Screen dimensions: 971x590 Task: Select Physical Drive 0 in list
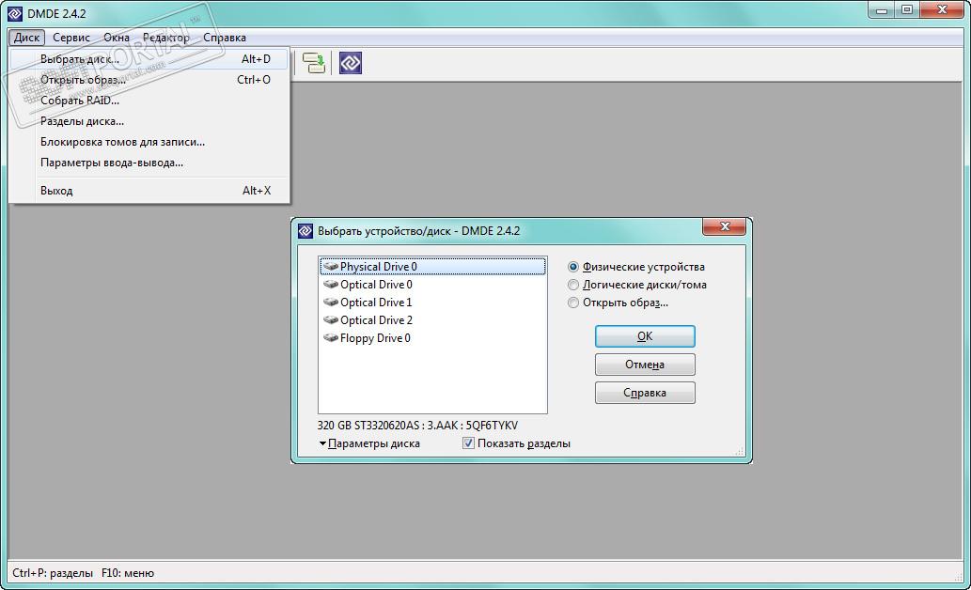[x=432, y=267]
